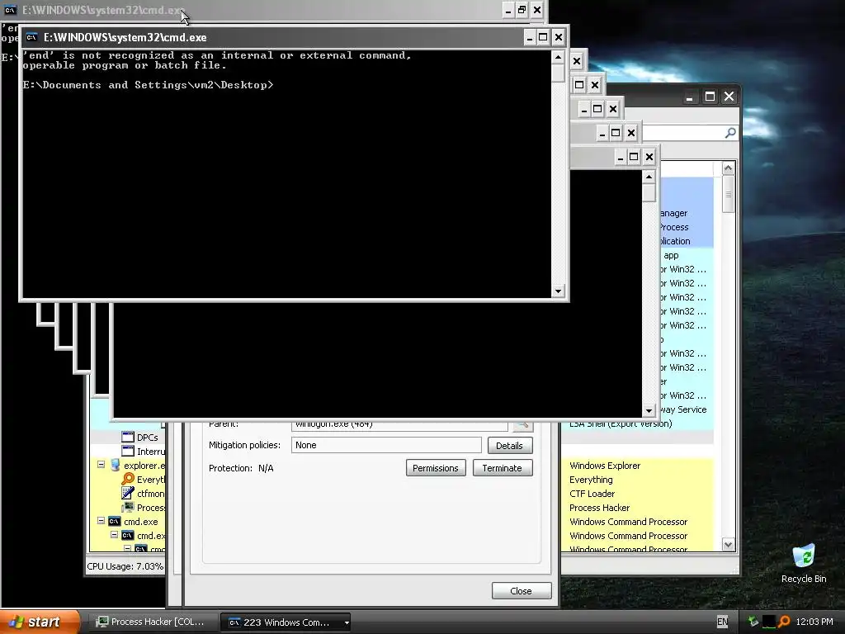845x634 pixels.
Task: Open the Start menu
Action: pyautogui.click(x=40, y=622)
